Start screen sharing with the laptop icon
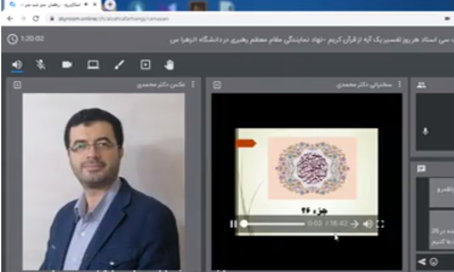Image resolution: width=454 pixels, height=272 pixels. click(93, 65)
